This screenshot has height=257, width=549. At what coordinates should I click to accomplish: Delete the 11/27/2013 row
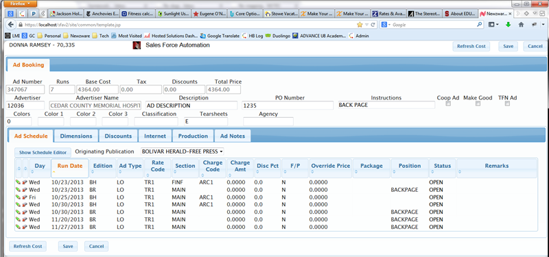[x=25, y=227]
